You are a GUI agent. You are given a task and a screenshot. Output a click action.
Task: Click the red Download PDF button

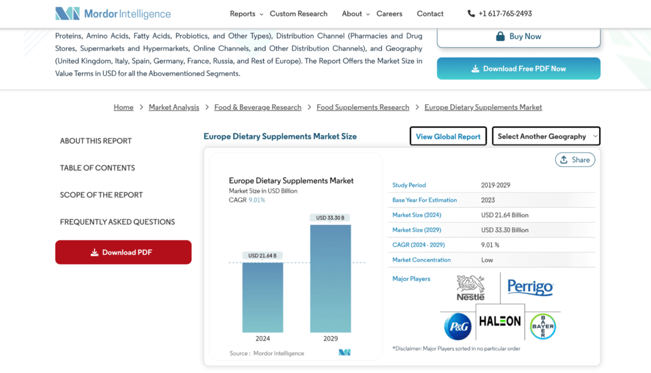(x=124, y=252)
